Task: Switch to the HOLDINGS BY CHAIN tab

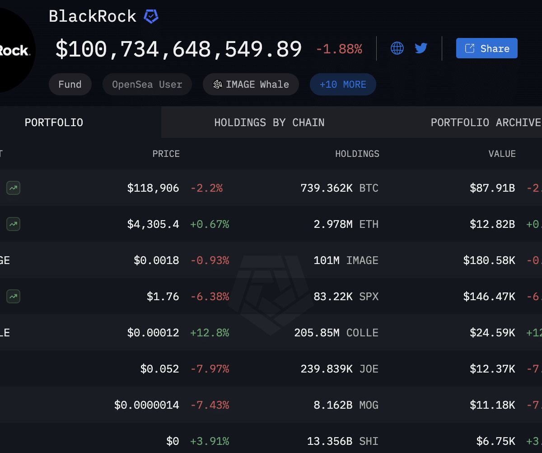Action: tap(269, 123)
